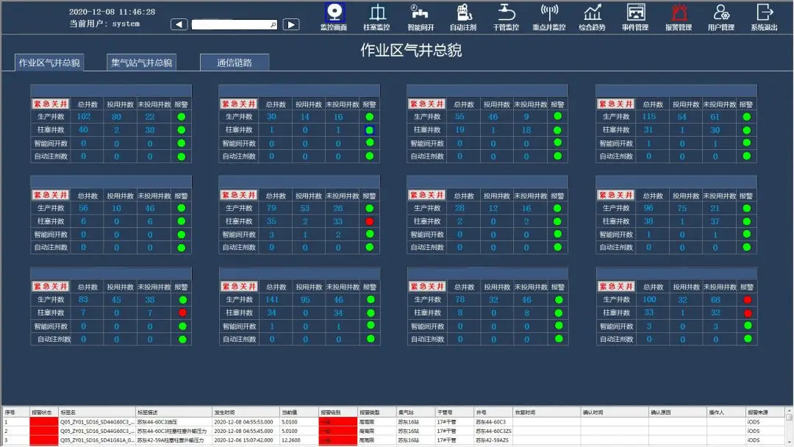Open the search combo box in top bar

(235, 24)
